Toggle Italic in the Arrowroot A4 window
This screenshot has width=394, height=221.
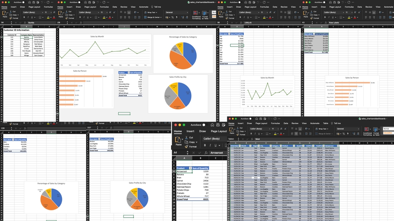tap(210, 145)
